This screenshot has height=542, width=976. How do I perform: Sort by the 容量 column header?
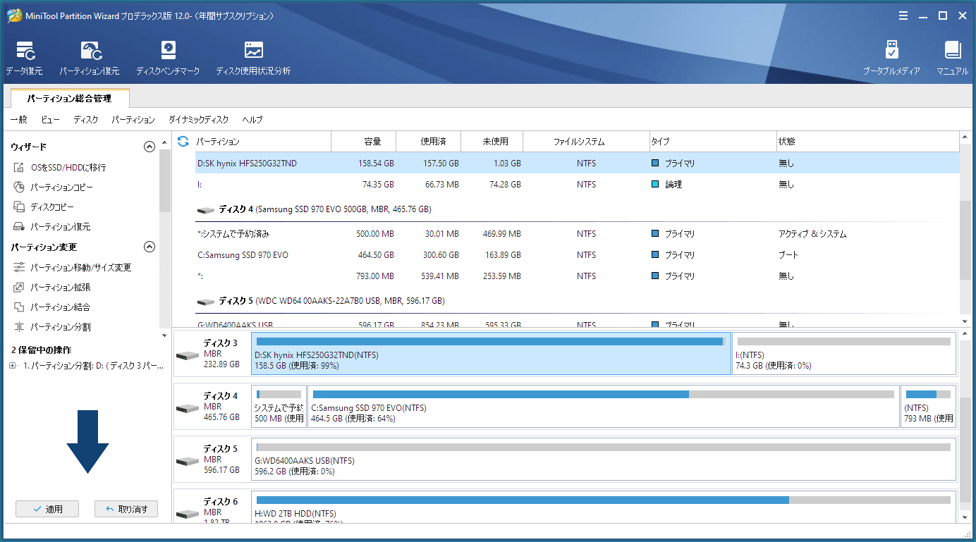[364, 142]
